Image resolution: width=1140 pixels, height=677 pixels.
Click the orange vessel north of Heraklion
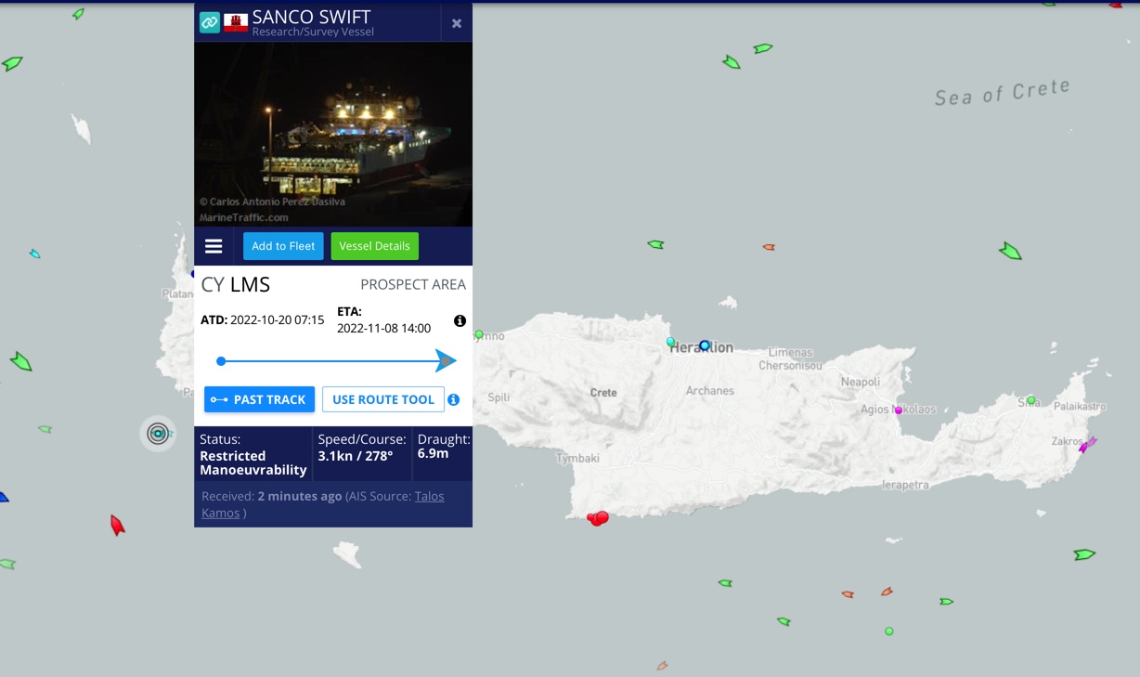[769, 247]
